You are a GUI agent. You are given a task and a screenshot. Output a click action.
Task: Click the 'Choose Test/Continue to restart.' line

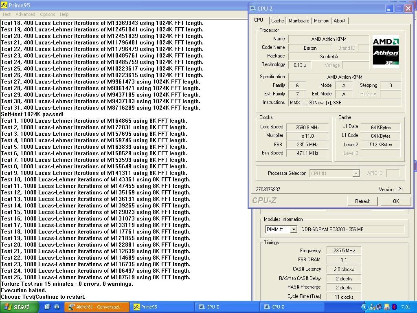pos(43,297)
